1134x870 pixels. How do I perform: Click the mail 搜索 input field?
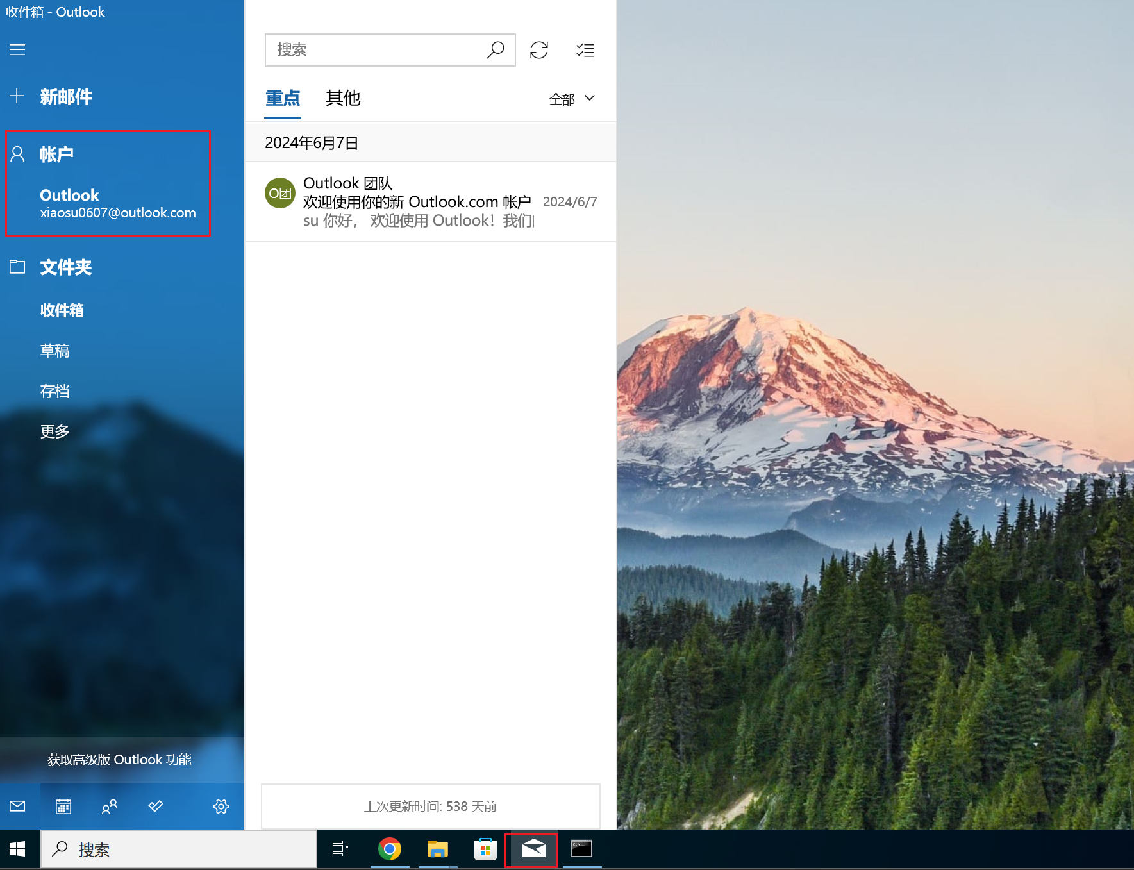[375, 50]
